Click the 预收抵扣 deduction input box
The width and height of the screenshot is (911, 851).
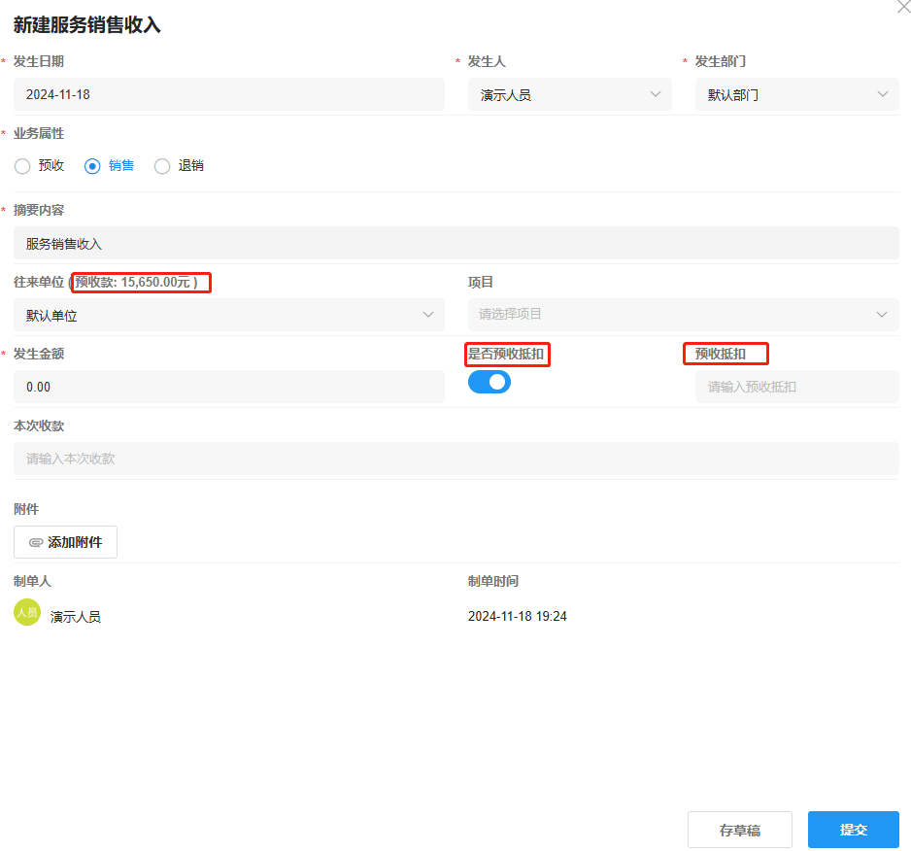click(795, 387)
